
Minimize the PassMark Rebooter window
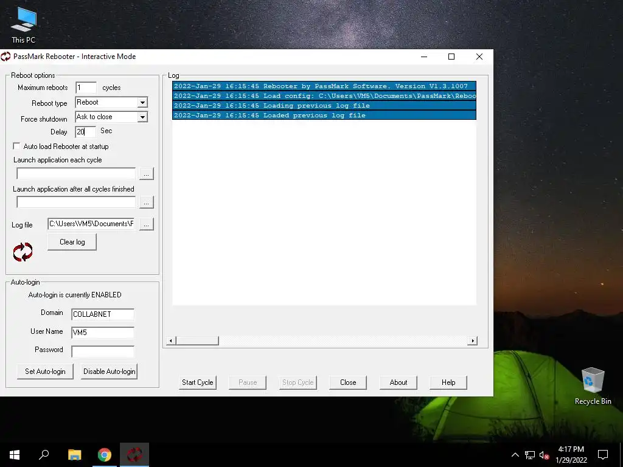424,57
